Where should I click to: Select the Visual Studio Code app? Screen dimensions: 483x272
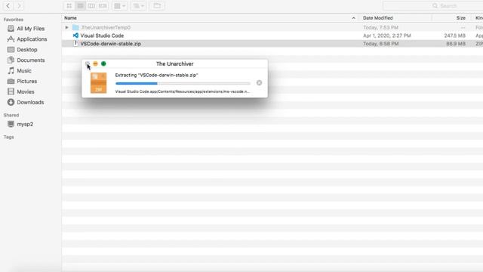[x=102, y=36]
